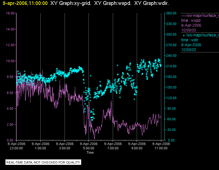Select the 'time : wdir' legend entry
This screenshot has height=170, width=219.
click(190, 40)
